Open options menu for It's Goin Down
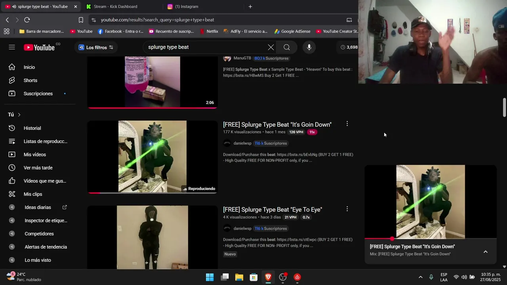This screenshot has width=507, height=285. click(x=347, y=124)
